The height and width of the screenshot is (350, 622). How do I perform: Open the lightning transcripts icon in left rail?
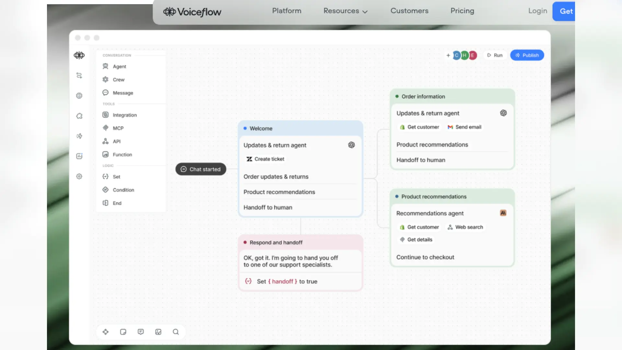point(79,136)
